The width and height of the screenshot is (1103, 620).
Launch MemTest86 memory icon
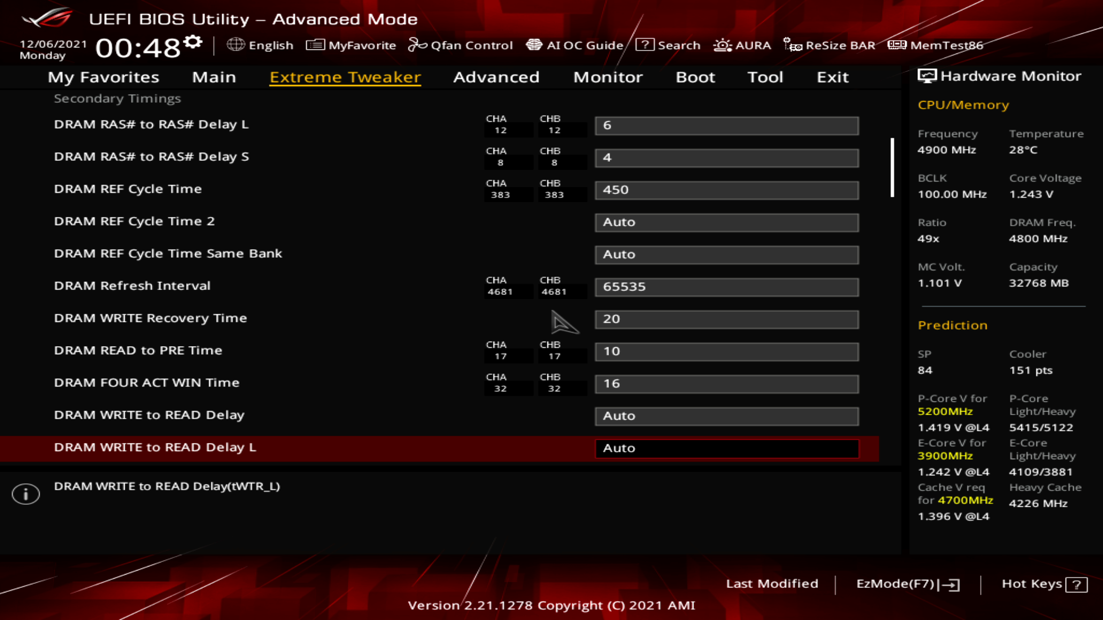point(897,45)
